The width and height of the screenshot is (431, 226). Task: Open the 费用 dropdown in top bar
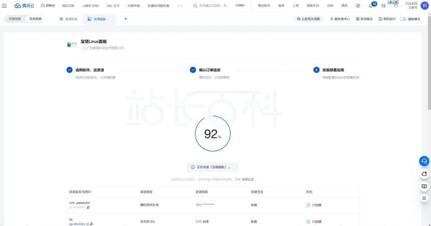tap(344, 6)
